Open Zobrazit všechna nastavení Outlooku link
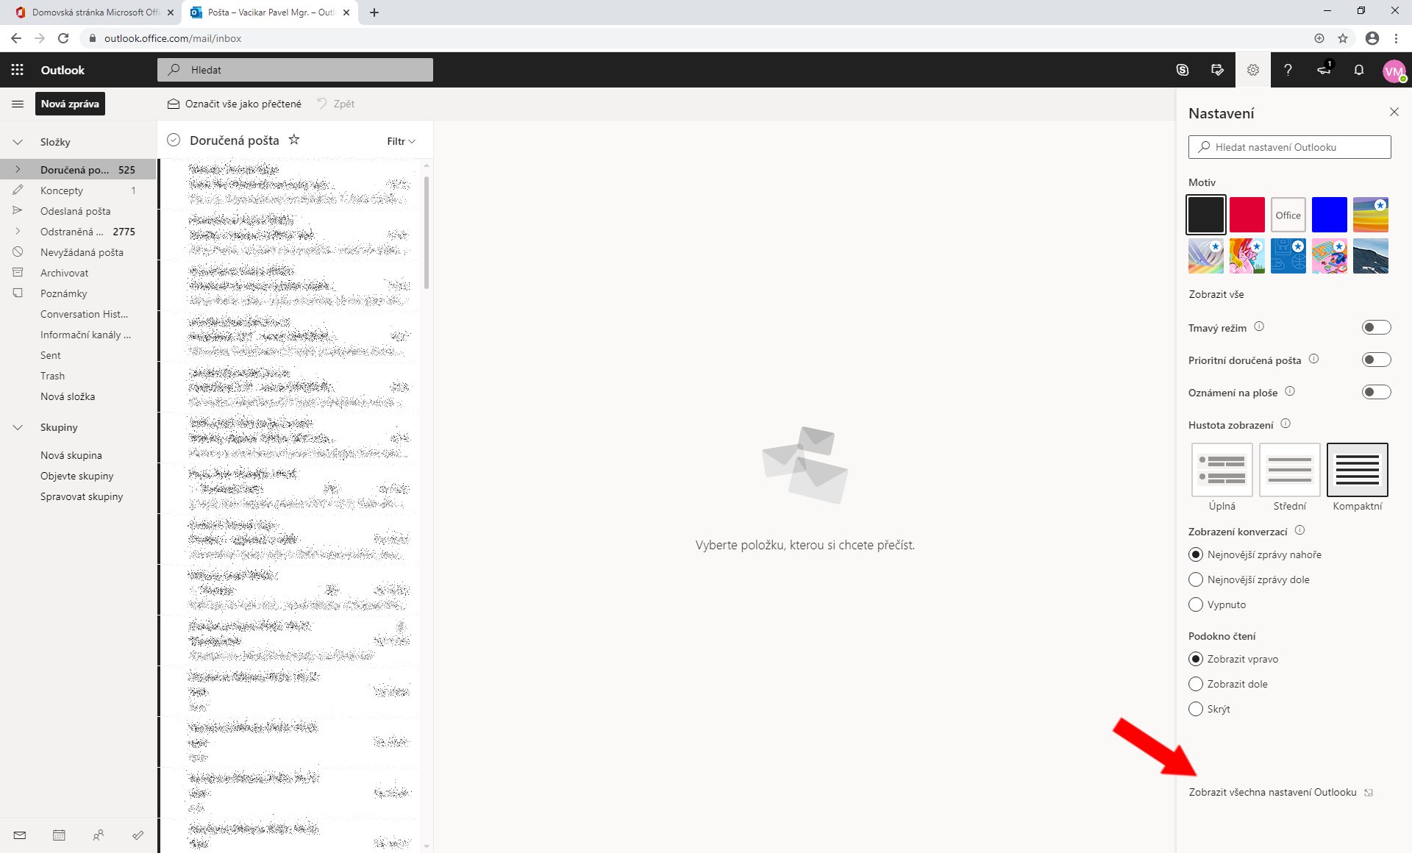Viewport: 1412px width, 853px height. pos(1280,792)
